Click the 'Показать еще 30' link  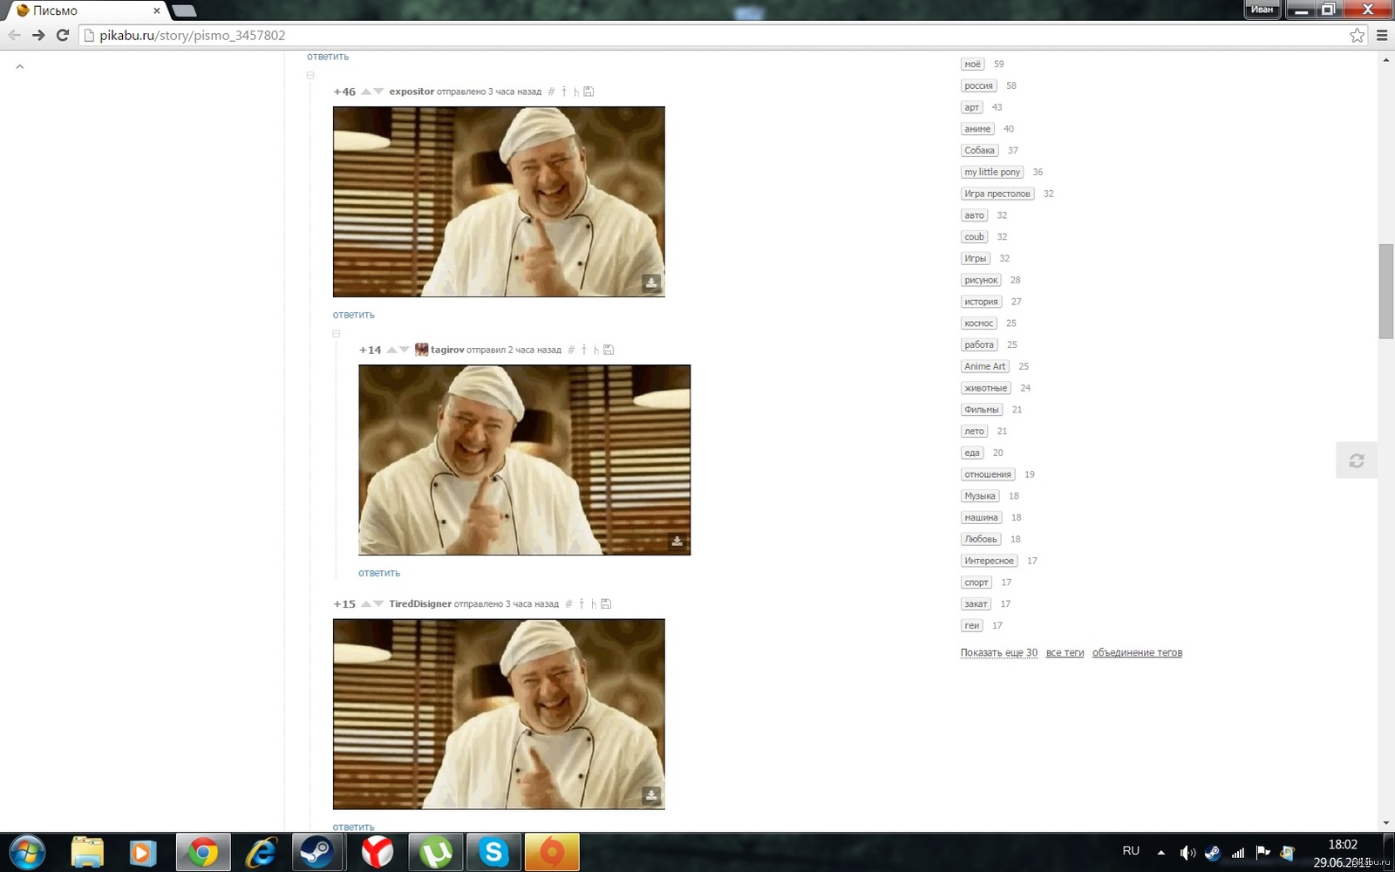click(x=998, y=652)
